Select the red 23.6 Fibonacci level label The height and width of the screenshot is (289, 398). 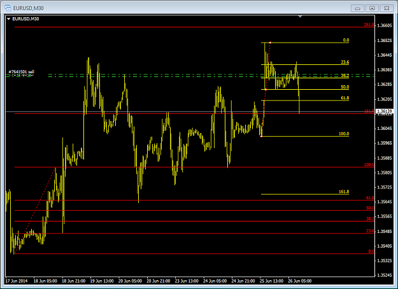coord(370,231)
